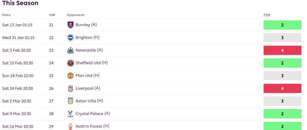307x130 pixels.
Task: Click the grey FDR 3 badge for Brighton
Action: [x=282, y=38]
